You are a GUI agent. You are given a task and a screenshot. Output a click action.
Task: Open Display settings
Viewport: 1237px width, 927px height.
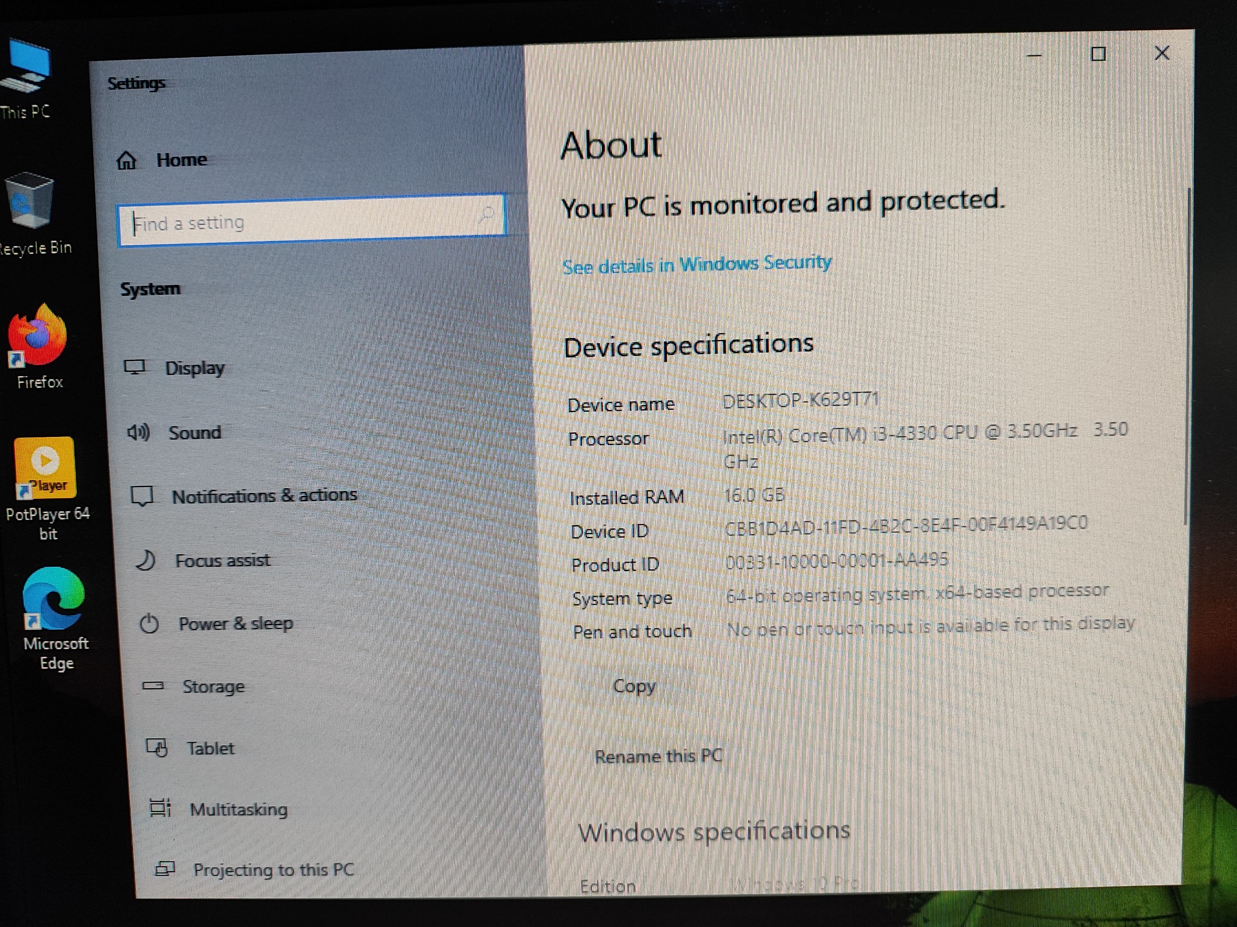coord(194,368)
